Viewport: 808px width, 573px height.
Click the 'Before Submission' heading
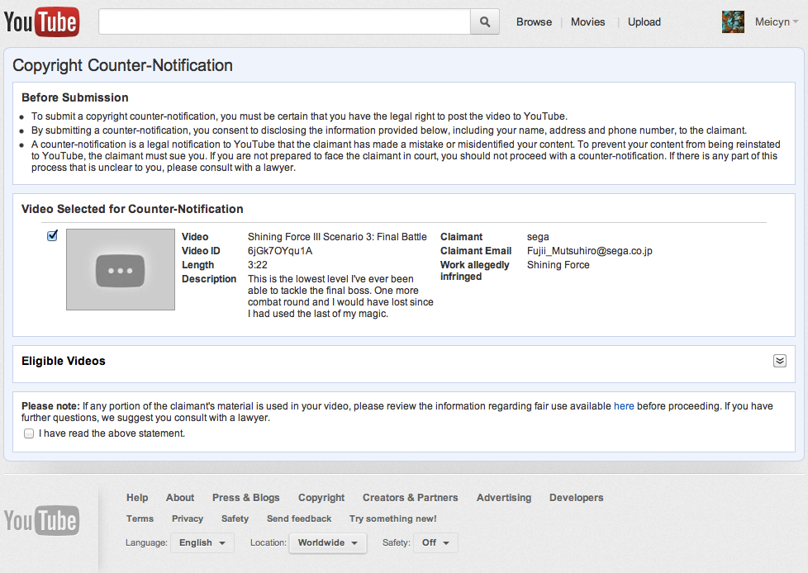[74, 97]
